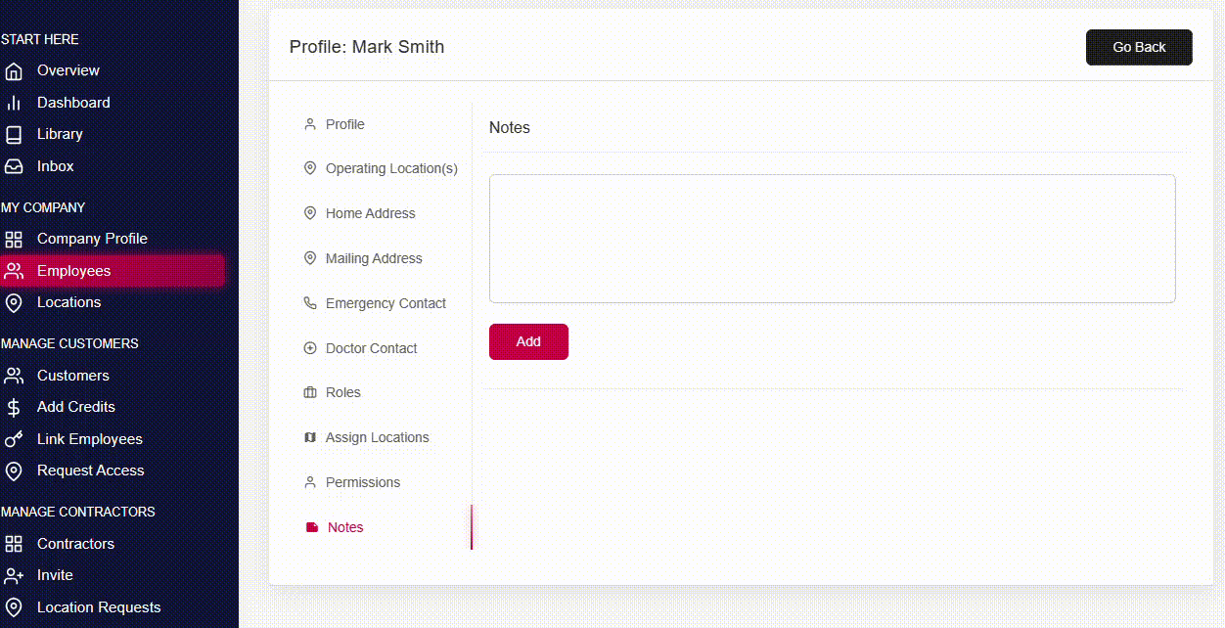The height and width of the screenshot is (628, 1225).
Task: Click the Inbox tray icon
Action: pos(14,166)
